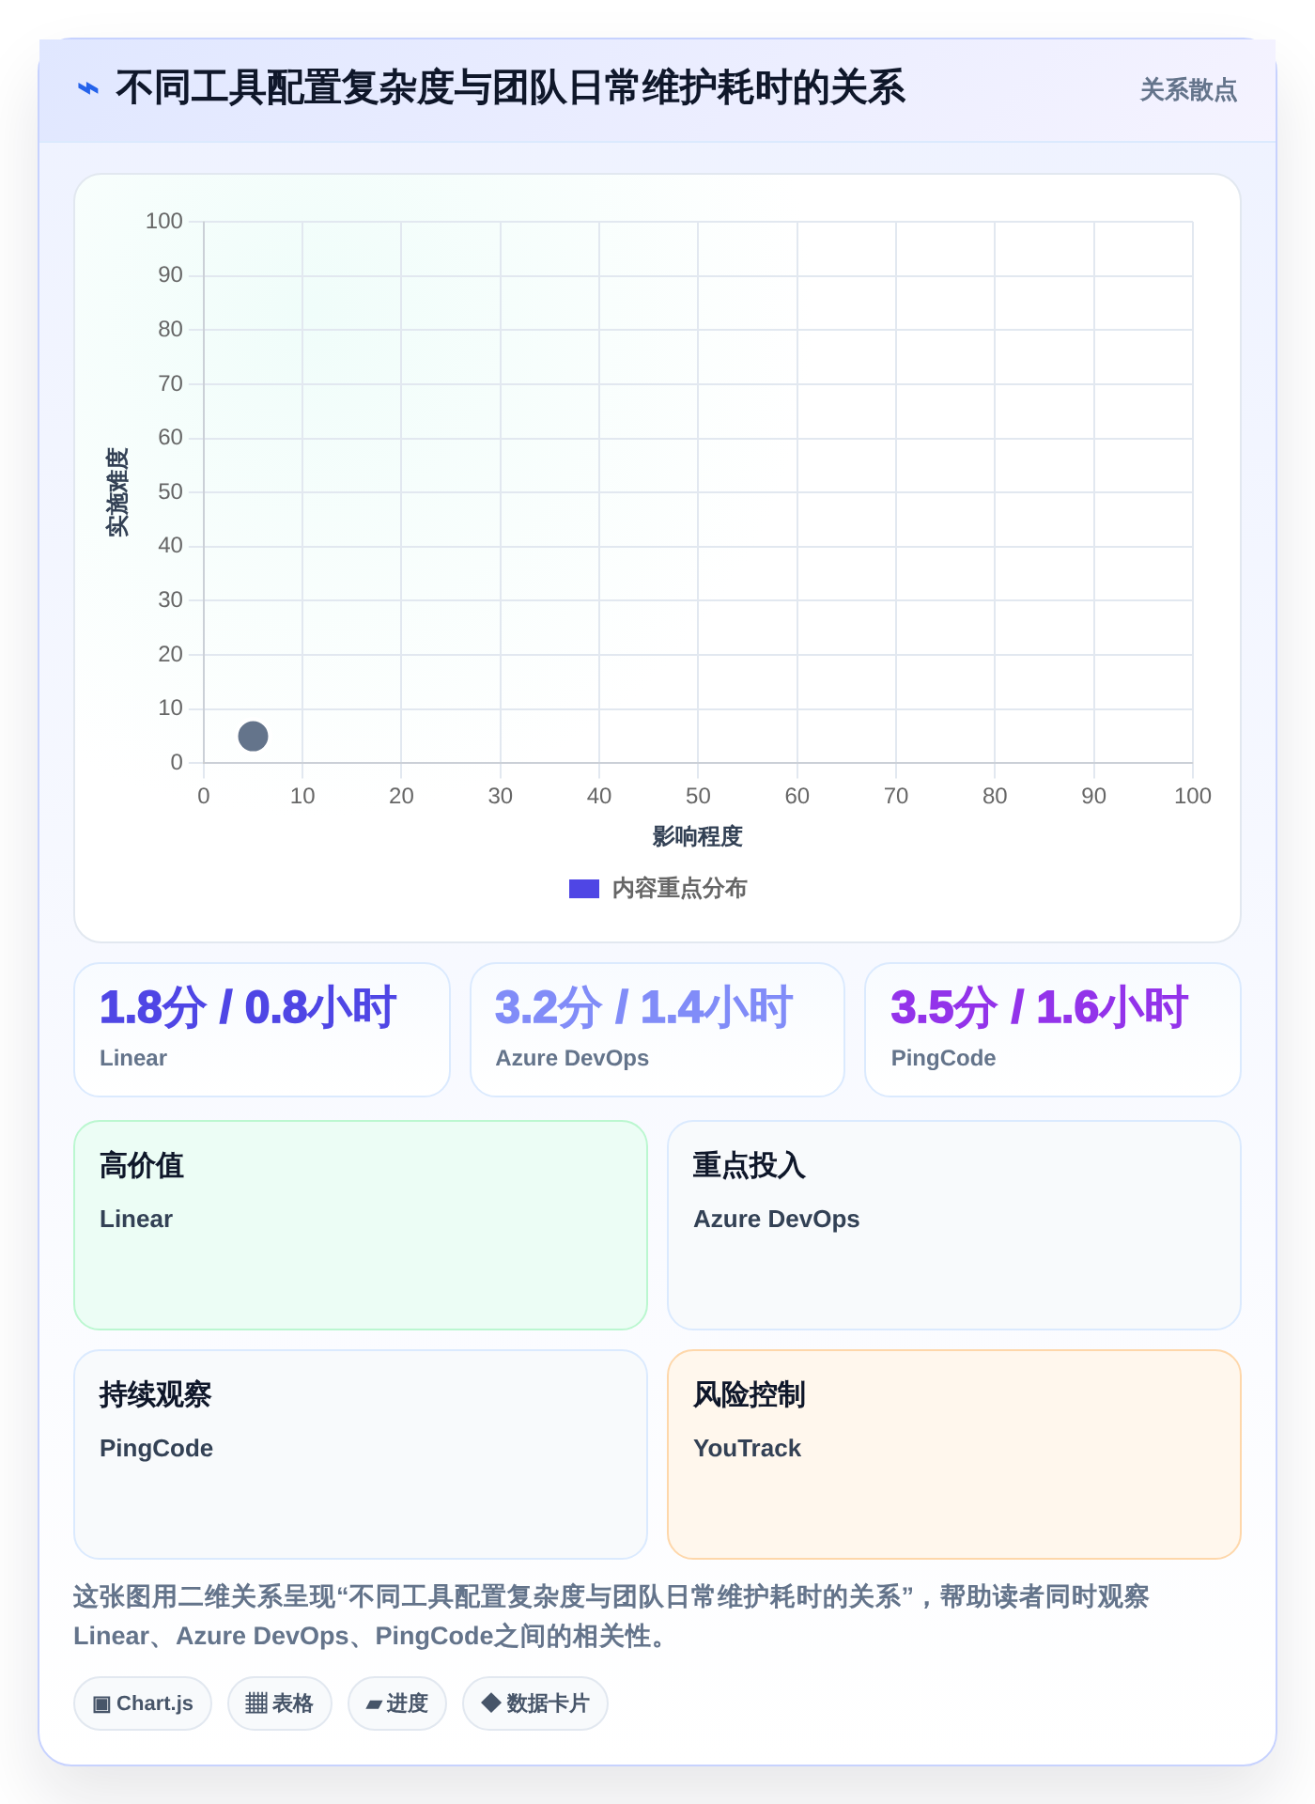
Task: Click the 100 tick on the x-axis
Action: [1192, 796]
